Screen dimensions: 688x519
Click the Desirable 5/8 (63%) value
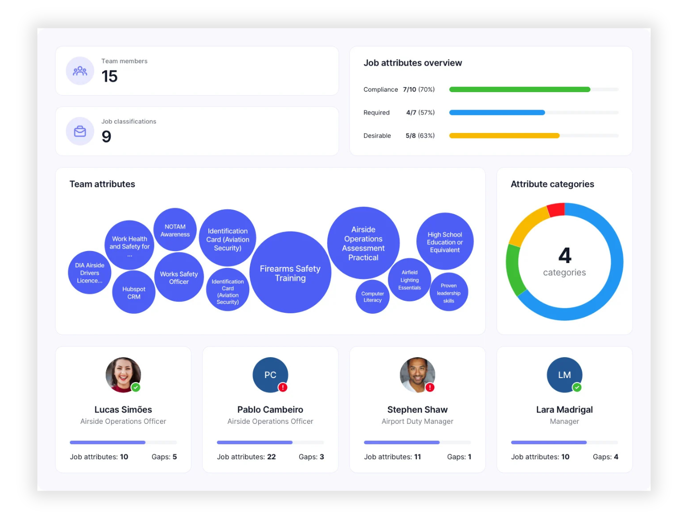pyautogui.click(x=420, y=135)
